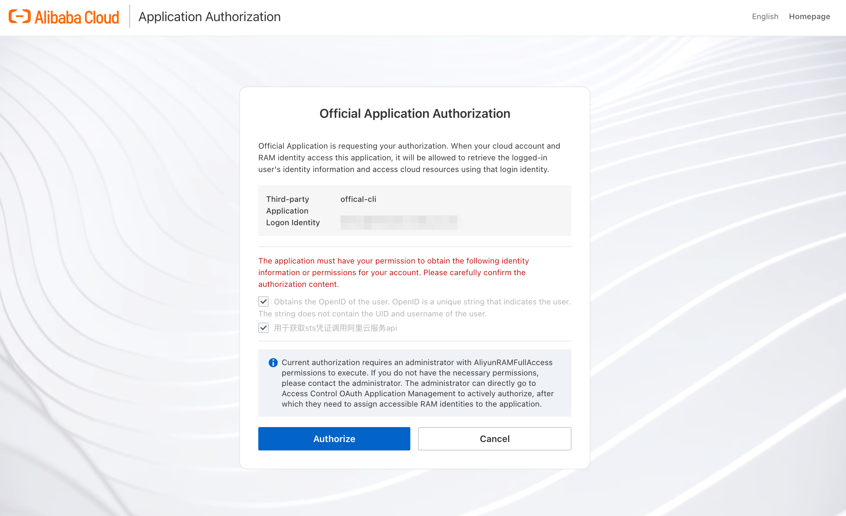Click the Alibaba Cloud wordmark text
The image size is (846, 516).
[77, 17]
